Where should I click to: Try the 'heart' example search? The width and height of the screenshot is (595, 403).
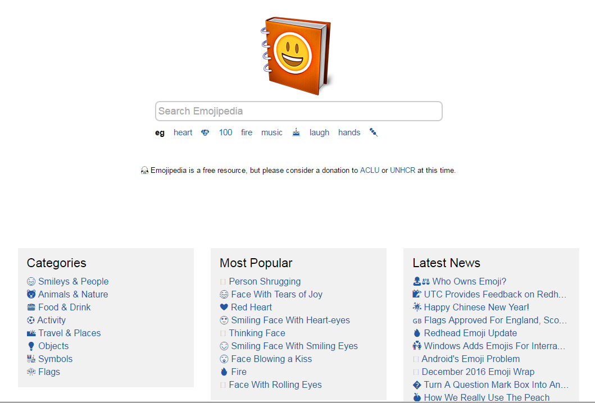click(x=183, y=132)
